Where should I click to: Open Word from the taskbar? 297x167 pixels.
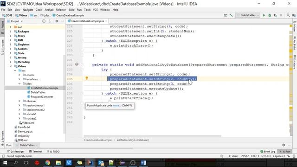(x=143, y=163)
